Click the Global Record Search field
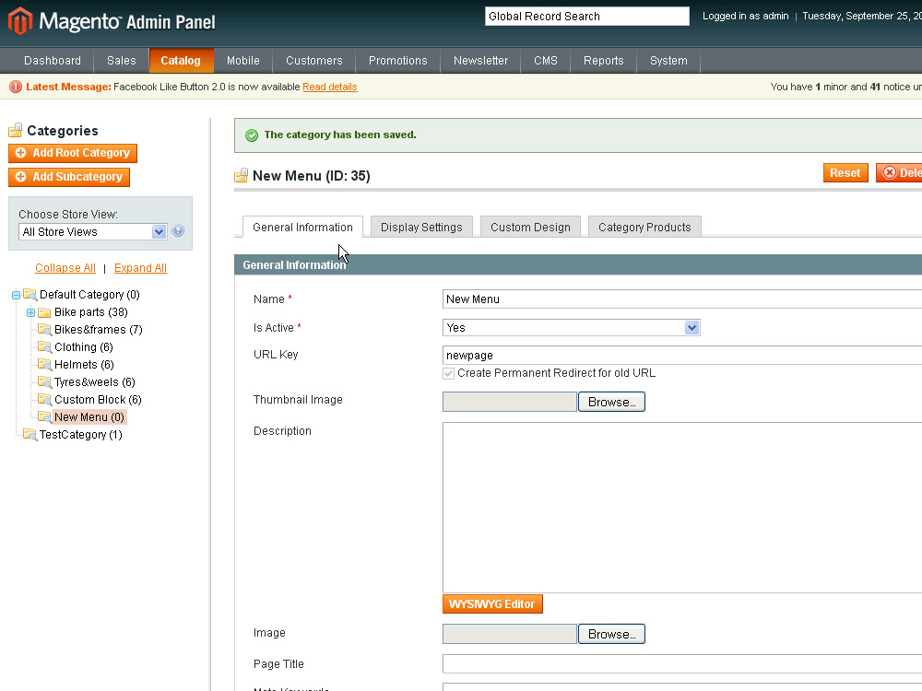Image resolution: width=922 pixels, height=691 pixels. coord(586,17)
